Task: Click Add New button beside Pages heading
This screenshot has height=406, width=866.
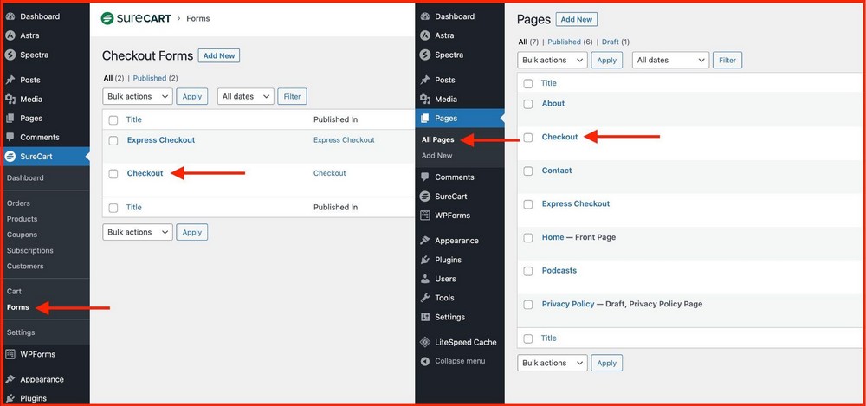Action: [577, 19]
